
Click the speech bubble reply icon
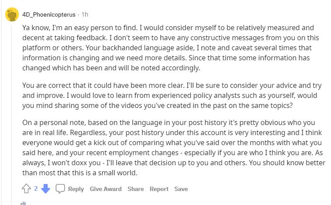click(61, 189)
